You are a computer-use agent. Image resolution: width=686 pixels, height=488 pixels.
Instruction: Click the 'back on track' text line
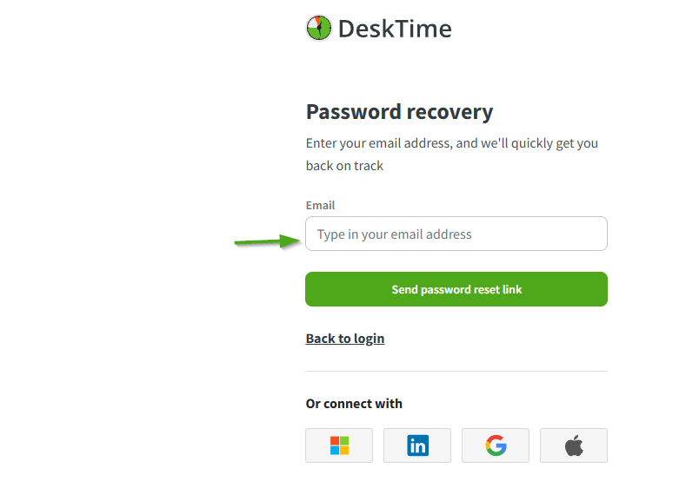(x=344, y=165)
